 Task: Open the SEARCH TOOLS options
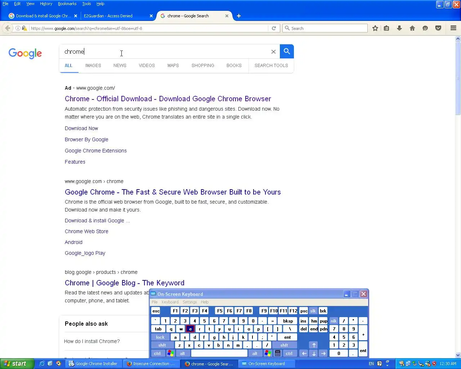point(271,65)
